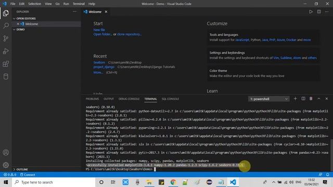Open Chrome from the taskbar
Image resolution: width=333 pixels, height=187 pixels.
click(173, 182)
